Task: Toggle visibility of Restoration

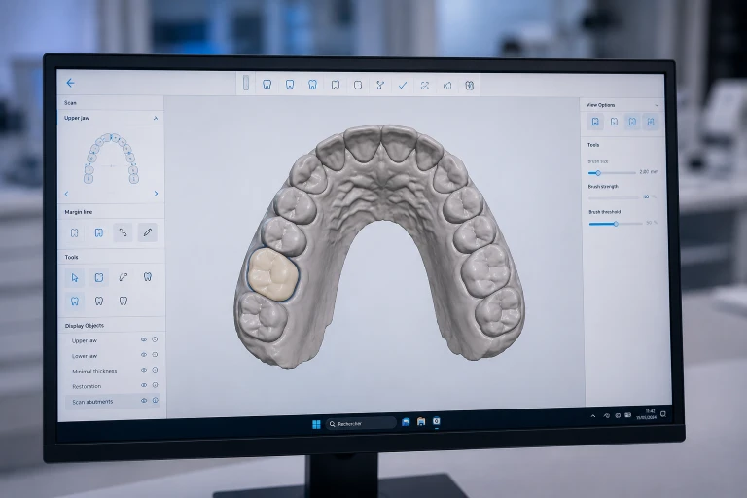Action: point(143,385)
